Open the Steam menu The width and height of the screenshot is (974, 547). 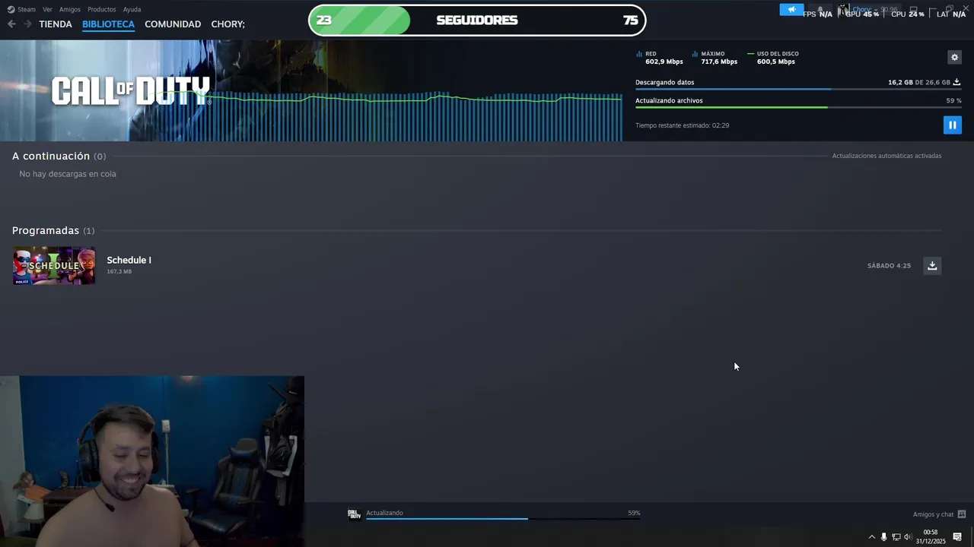(21, 9)
